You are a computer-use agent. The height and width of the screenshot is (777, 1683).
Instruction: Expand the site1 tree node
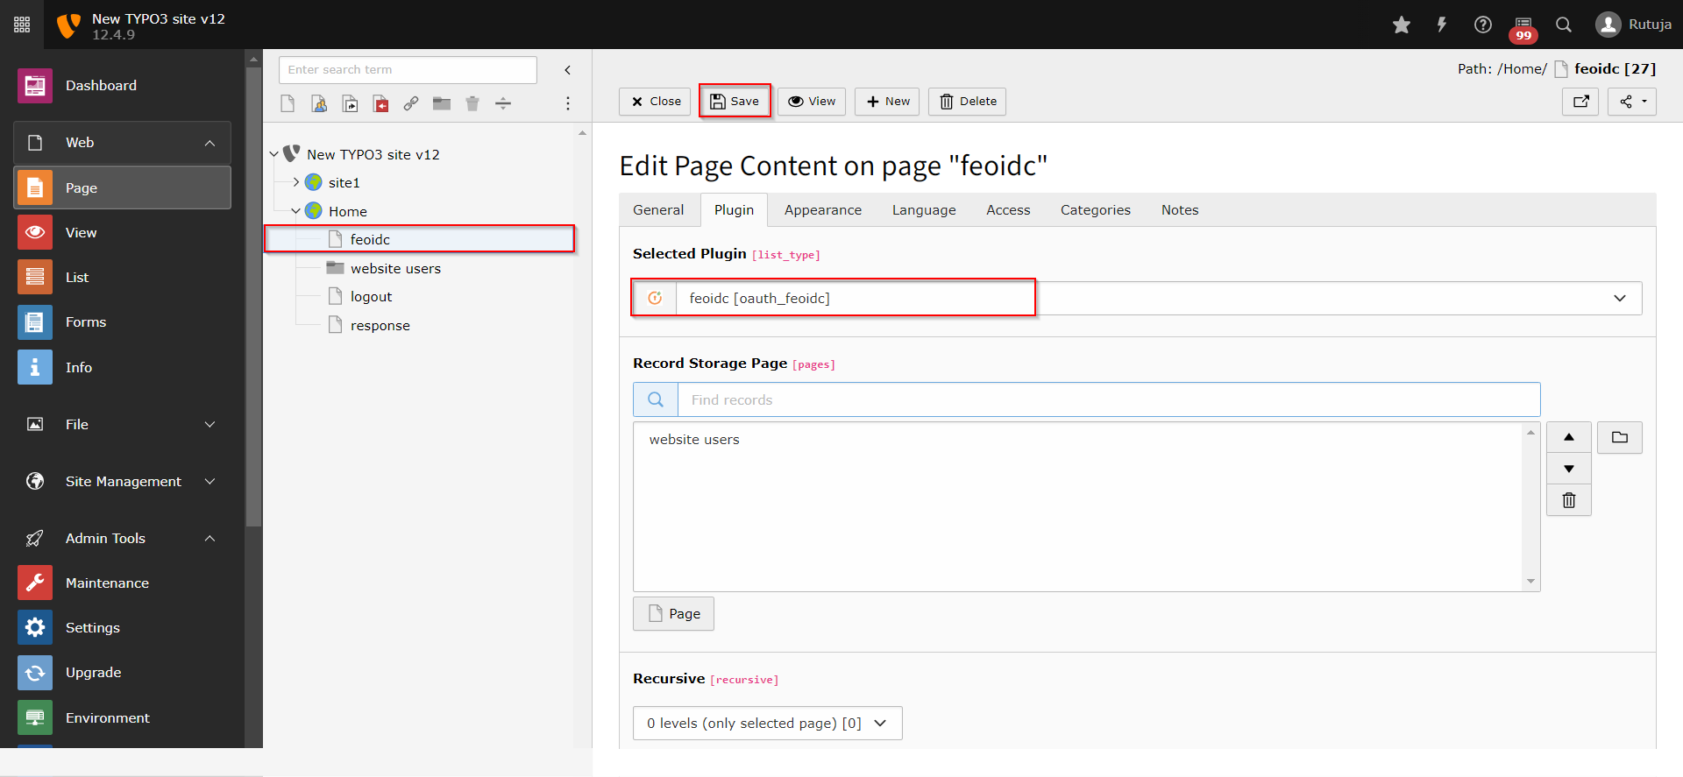(296, 182)
